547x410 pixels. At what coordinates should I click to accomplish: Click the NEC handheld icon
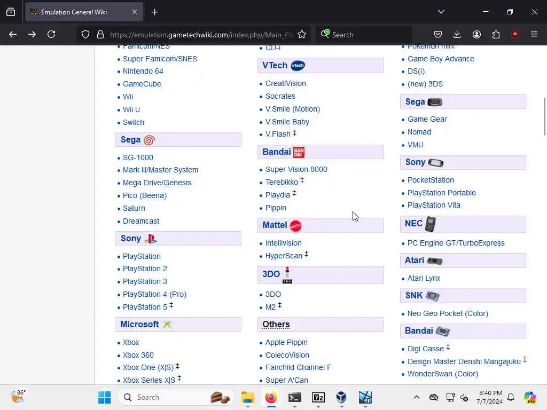coord(431,224)
